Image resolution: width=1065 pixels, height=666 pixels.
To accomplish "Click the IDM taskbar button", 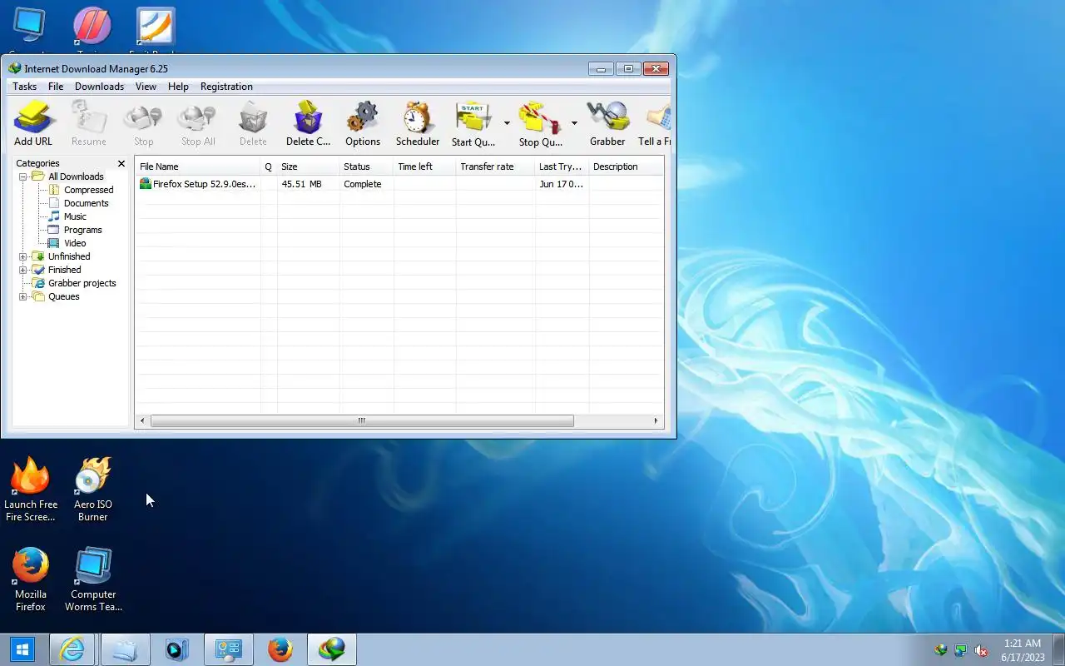I will 332,649.
